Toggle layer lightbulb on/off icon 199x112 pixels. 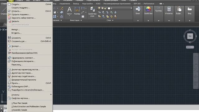99,8
